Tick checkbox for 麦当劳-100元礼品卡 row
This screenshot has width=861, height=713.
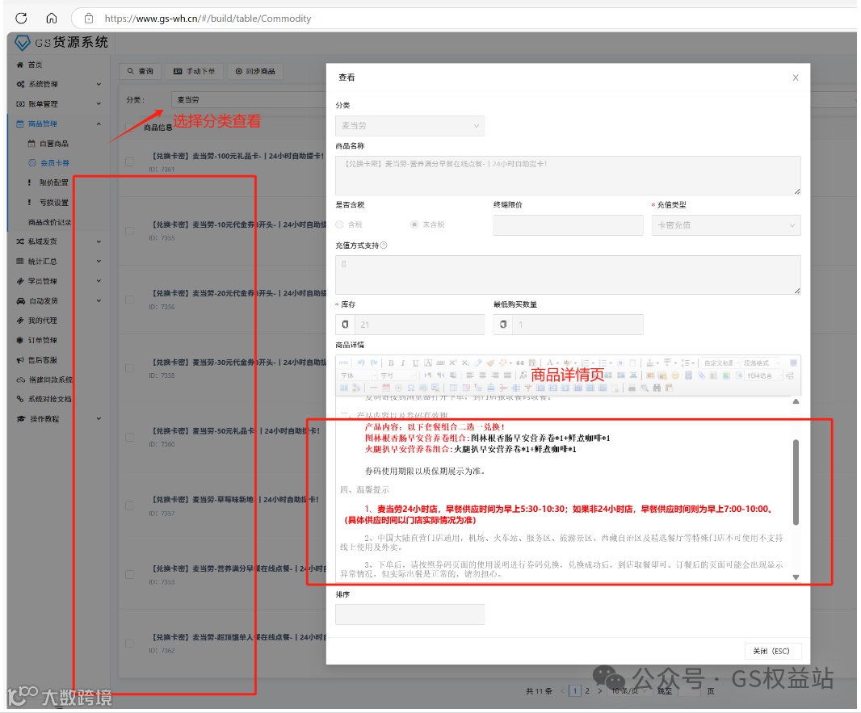click(129, 162)
